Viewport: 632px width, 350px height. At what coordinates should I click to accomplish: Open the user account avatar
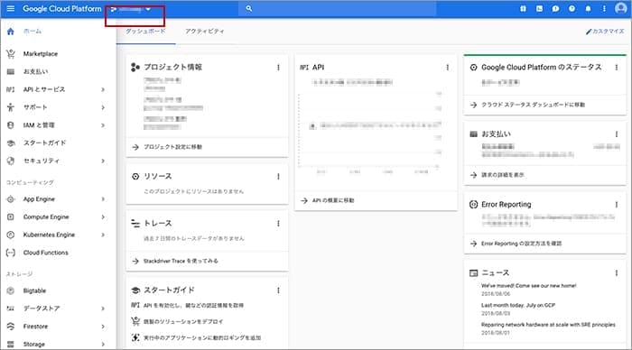tap(621, 8)
